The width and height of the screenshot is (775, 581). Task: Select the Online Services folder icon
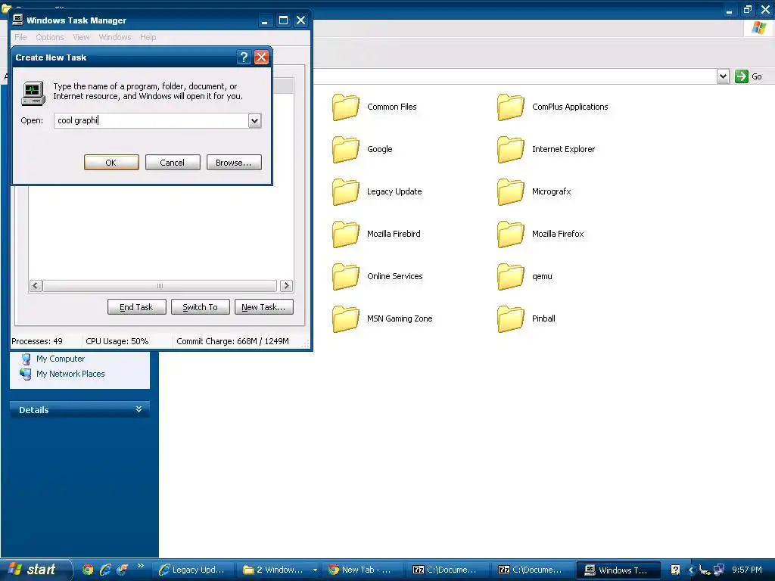(x=345, y=277)
